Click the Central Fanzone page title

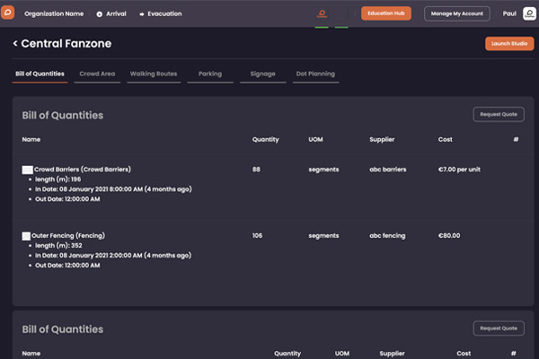(66, 44)
